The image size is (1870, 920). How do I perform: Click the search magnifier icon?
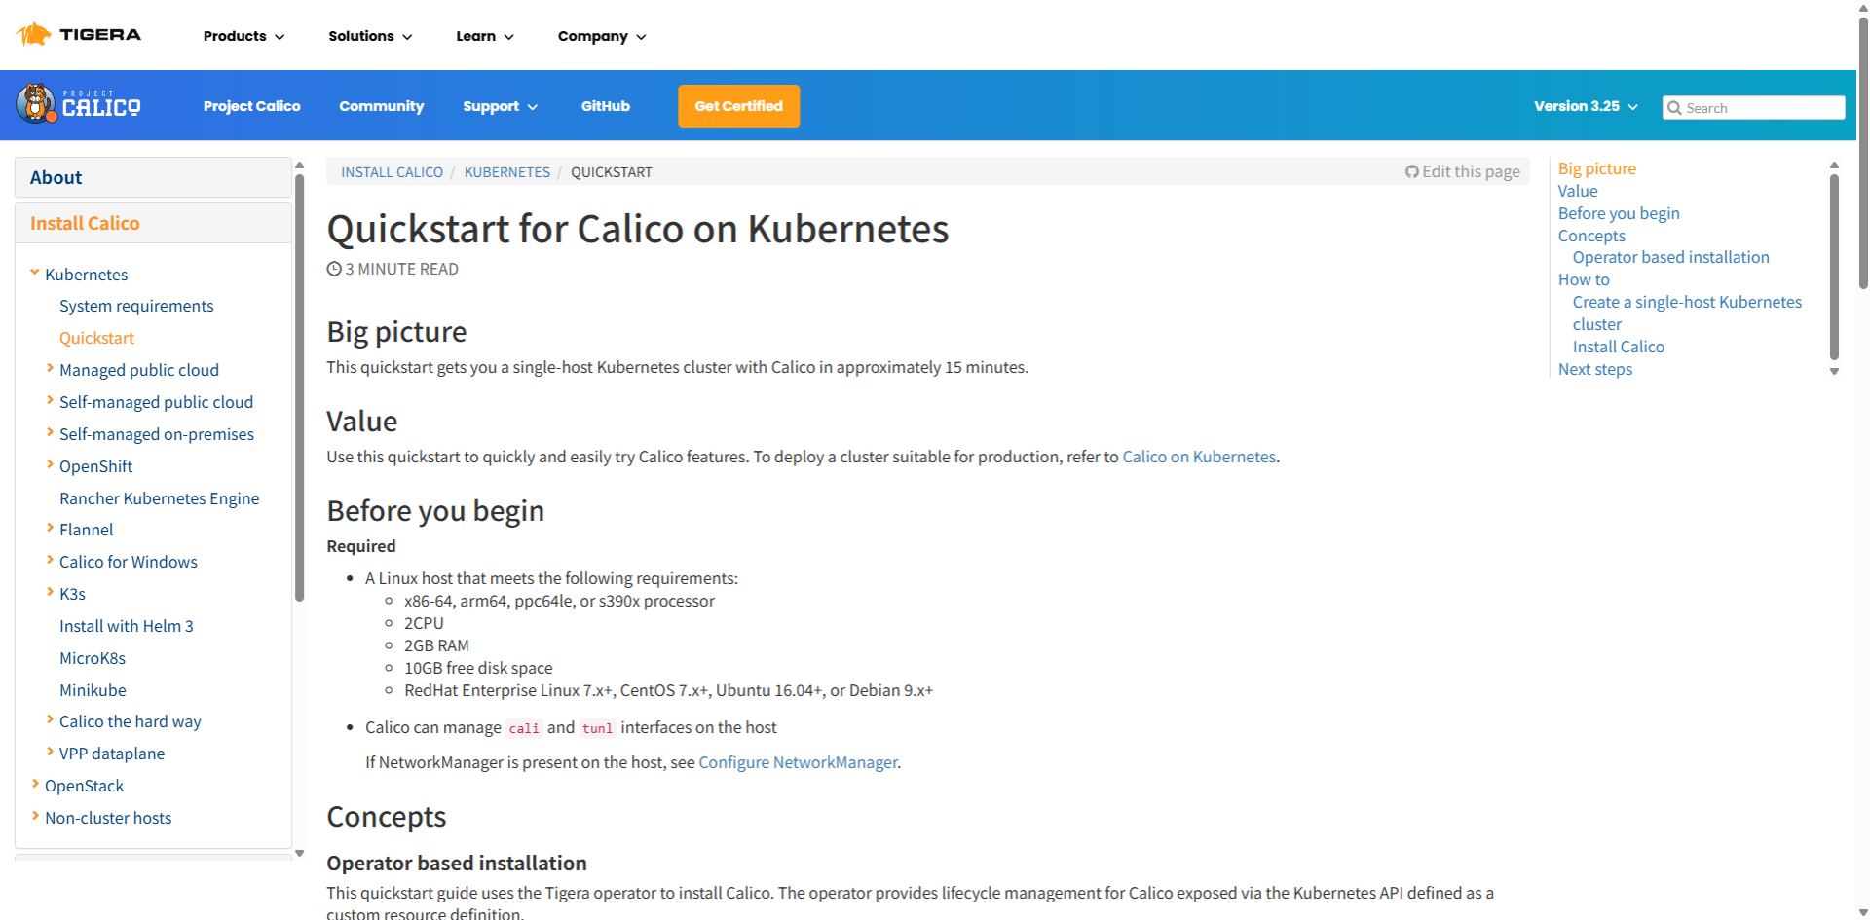point(1674,108)
